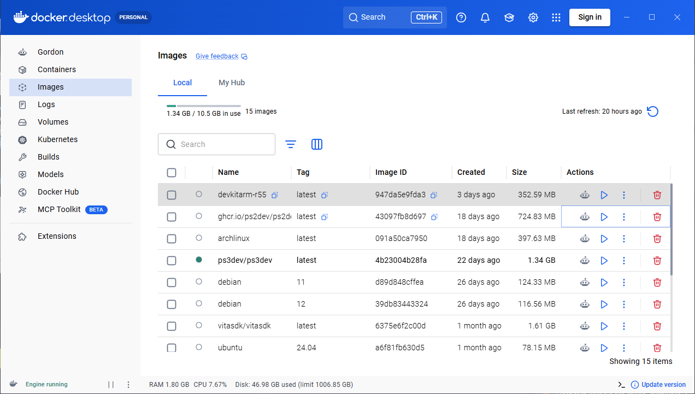Viewport: 695px width, 394px height.
Task: Delete the archlinux image
Action: coord(657,239)
